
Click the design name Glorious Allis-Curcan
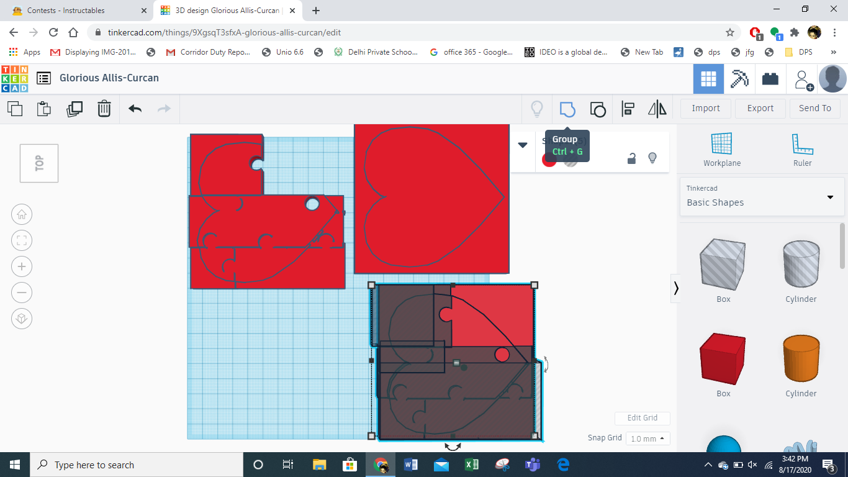tap(109, 78)
